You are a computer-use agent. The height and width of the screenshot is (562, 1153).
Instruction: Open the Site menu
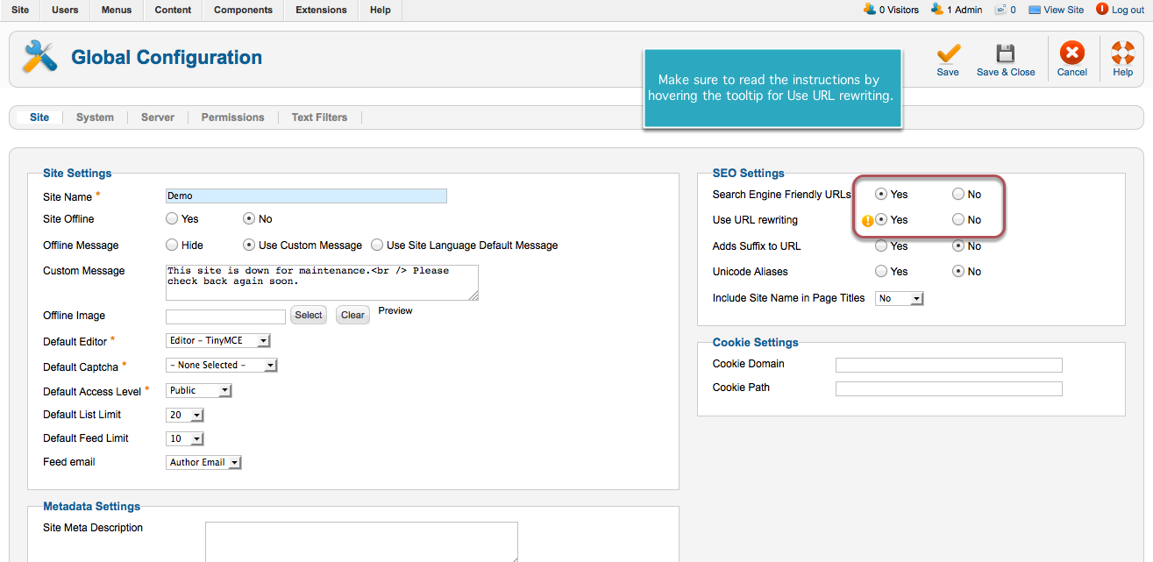coord(20,10)
